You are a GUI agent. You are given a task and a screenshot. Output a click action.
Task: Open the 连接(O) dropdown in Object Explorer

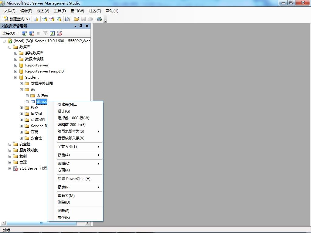point(10,33)
